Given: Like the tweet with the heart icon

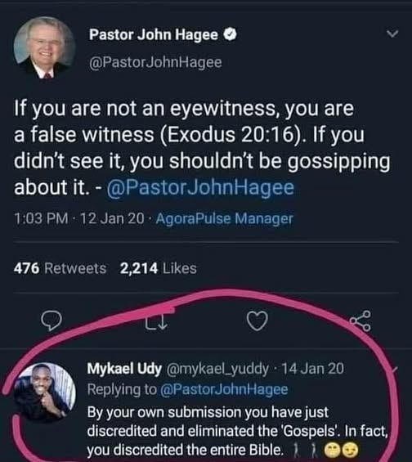Looking at the screenshot, I should coord(257,321).
